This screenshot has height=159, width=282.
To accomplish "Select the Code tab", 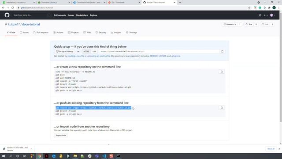I will (11, 32).
